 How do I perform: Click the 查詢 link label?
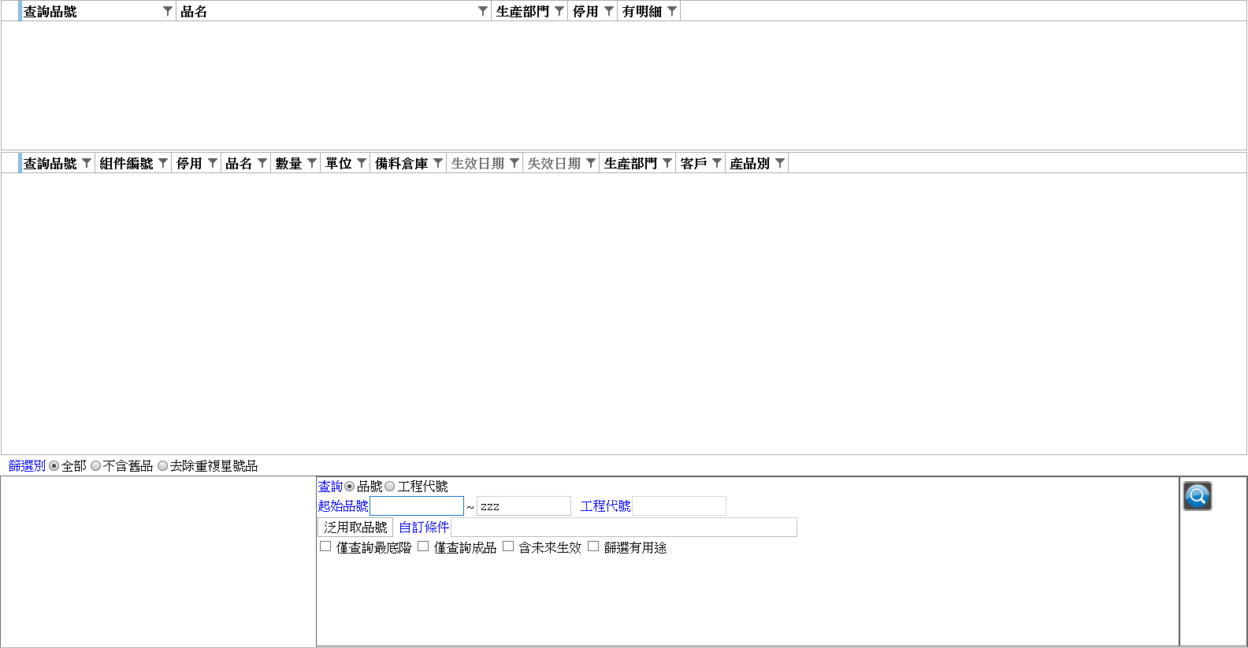pyautogui.click(x=330, y=487)
